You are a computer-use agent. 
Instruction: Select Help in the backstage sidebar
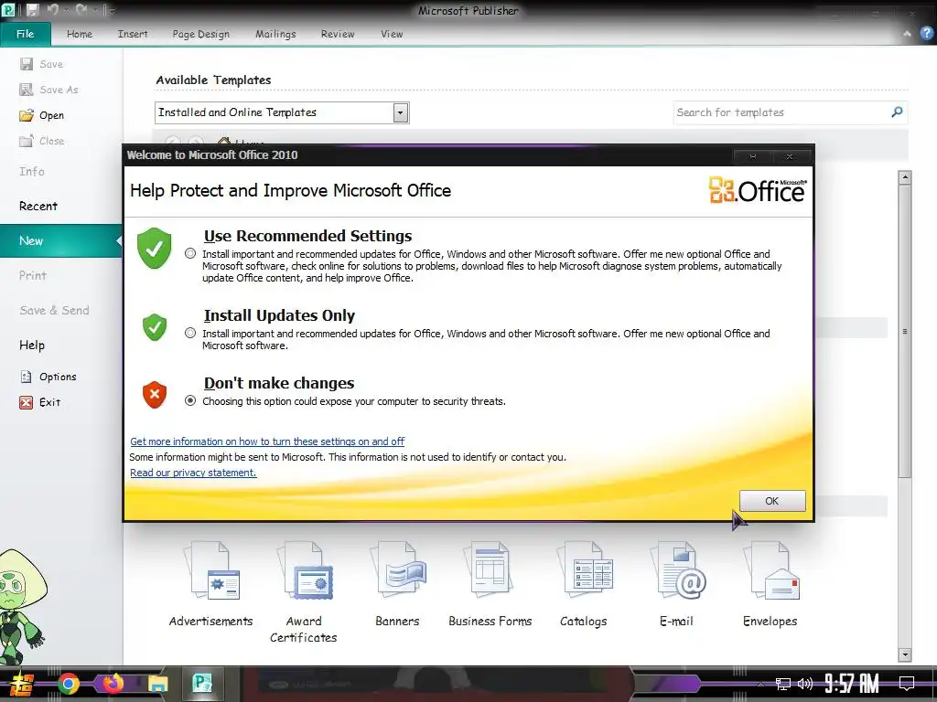[32, 345]
